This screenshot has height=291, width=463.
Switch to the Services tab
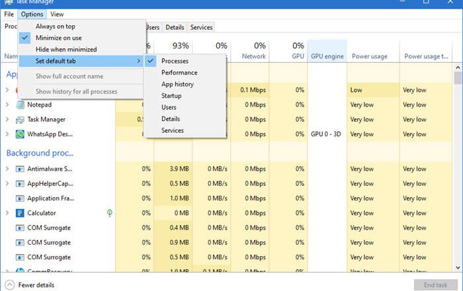coord(201,28)
